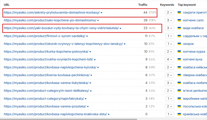The width and height of the screenshot is (207, 120).
Task: Click Ukraine flag icon beside 'копчені вуха'
Action: pos(179,59)
